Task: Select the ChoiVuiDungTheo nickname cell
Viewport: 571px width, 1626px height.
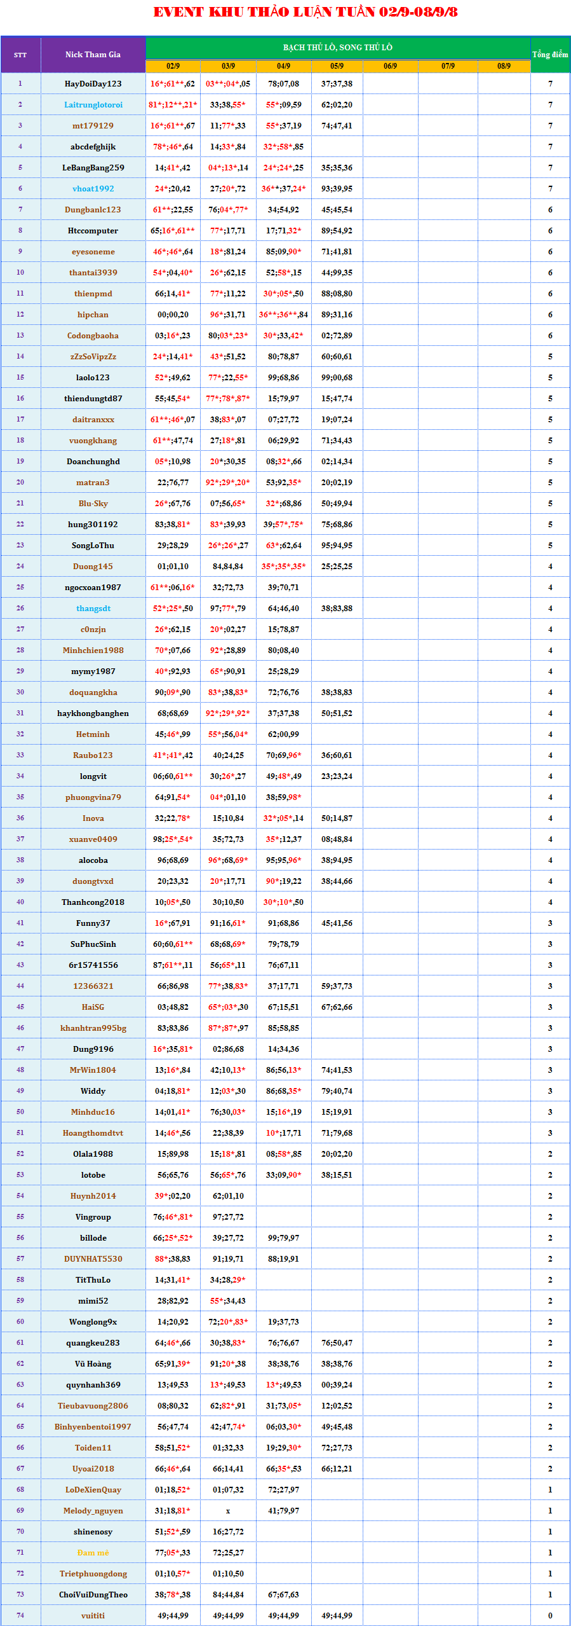Action: [93, 1595]
